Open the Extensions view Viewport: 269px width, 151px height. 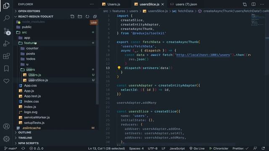click(6, 56)
